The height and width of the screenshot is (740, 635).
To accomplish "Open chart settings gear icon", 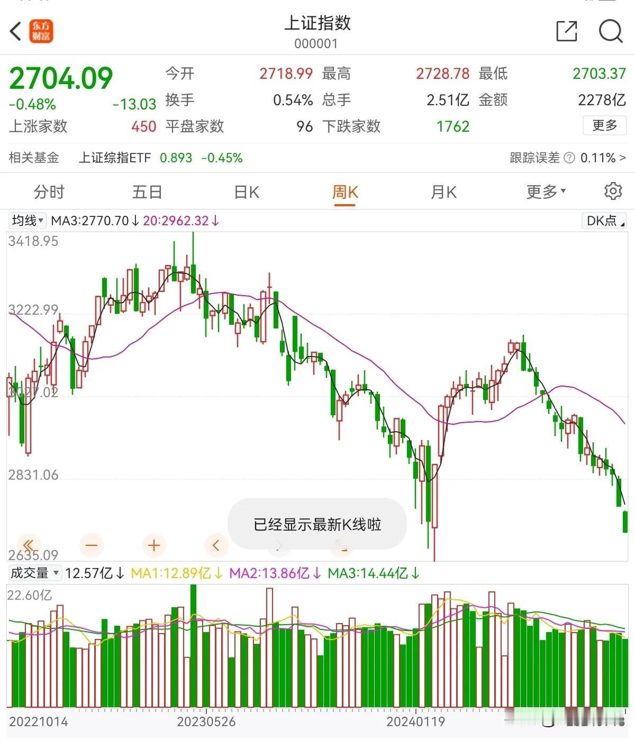I will (x=613, y=191).
